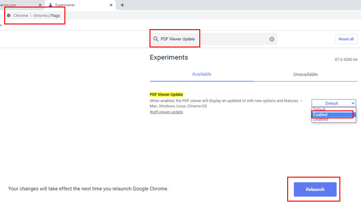Choose Enabled in the dropdown list

pos(334,114)
